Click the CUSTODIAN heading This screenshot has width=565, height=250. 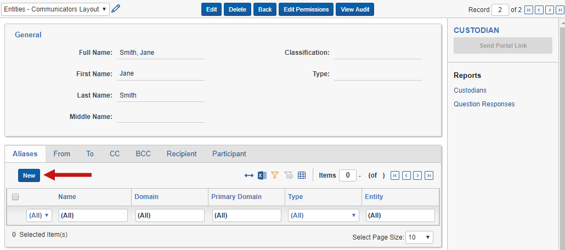476,30
